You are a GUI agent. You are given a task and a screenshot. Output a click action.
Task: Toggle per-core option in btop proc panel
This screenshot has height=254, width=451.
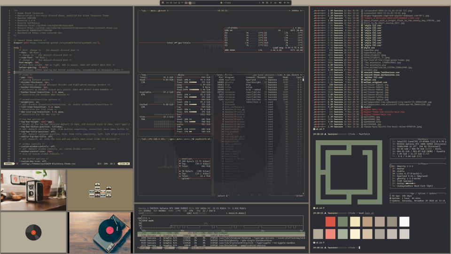(257, 74)
